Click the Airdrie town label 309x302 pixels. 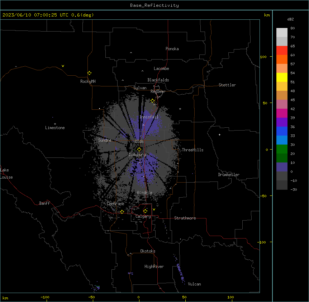click(144, 193)
